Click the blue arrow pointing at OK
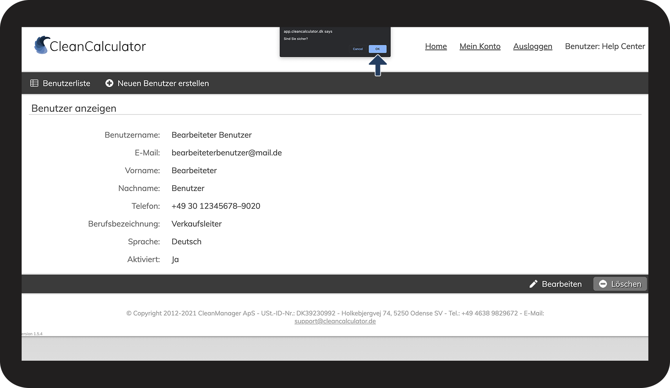670x388 pixels. (378, 66)
